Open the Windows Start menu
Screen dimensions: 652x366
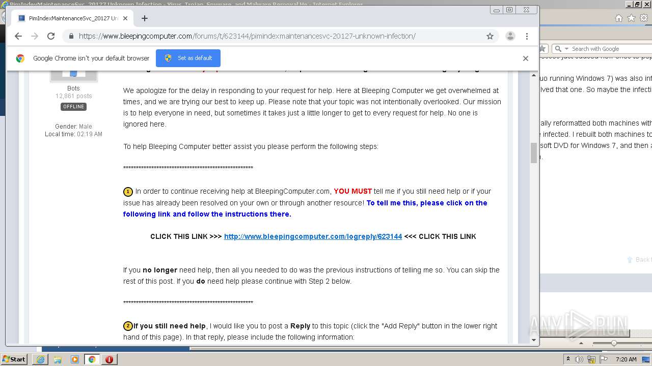coord(14,359)
